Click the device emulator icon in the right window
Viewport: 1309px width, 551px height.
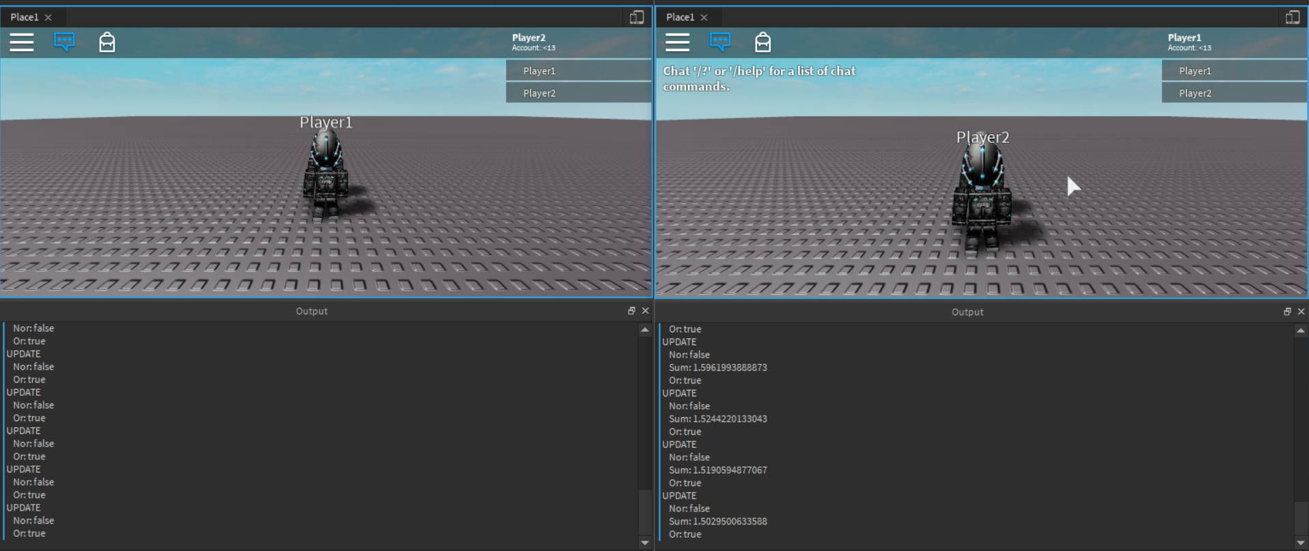pos(1293,17)
